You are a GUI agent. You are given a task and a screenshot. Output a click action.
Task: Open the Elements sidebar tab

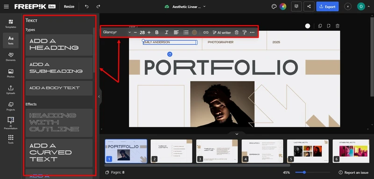tap(11, 57)
